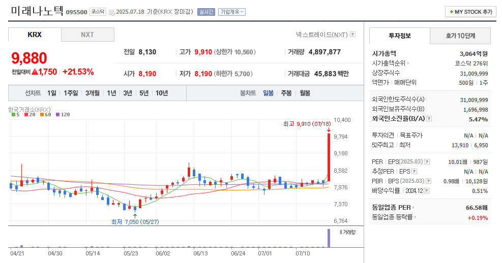Click help icon next to PER EPS(2025.03)
Image resolution: width=502 pixels, height=263 pixels.
tap(427, 161)
